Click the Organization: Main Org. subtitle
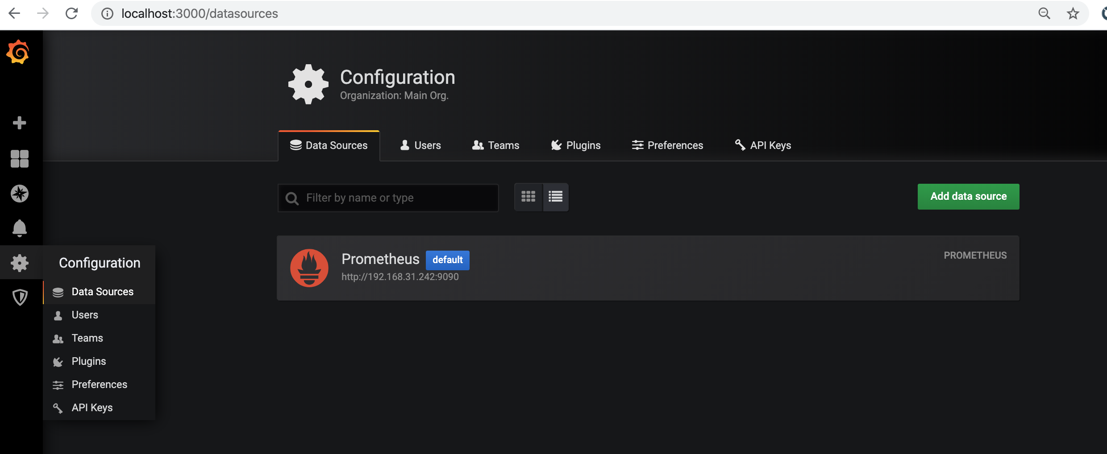The height and width of the screenshot is (454, 1107). (394, 96)
